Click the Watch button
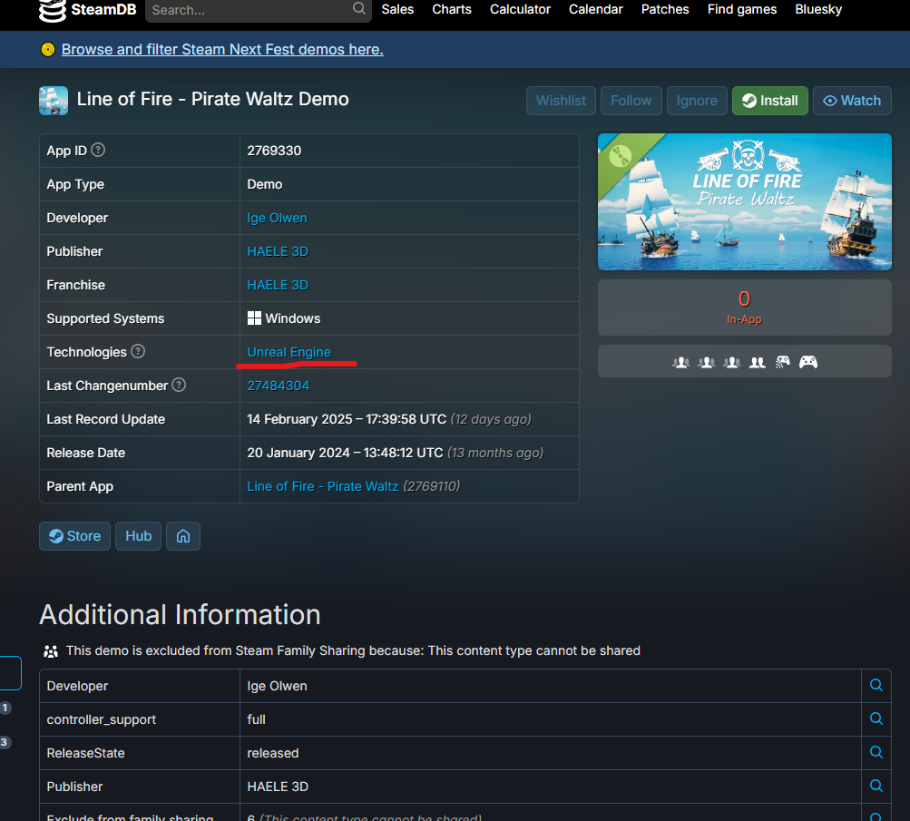This screenshot has width=910, height=821. coord(852,101)
